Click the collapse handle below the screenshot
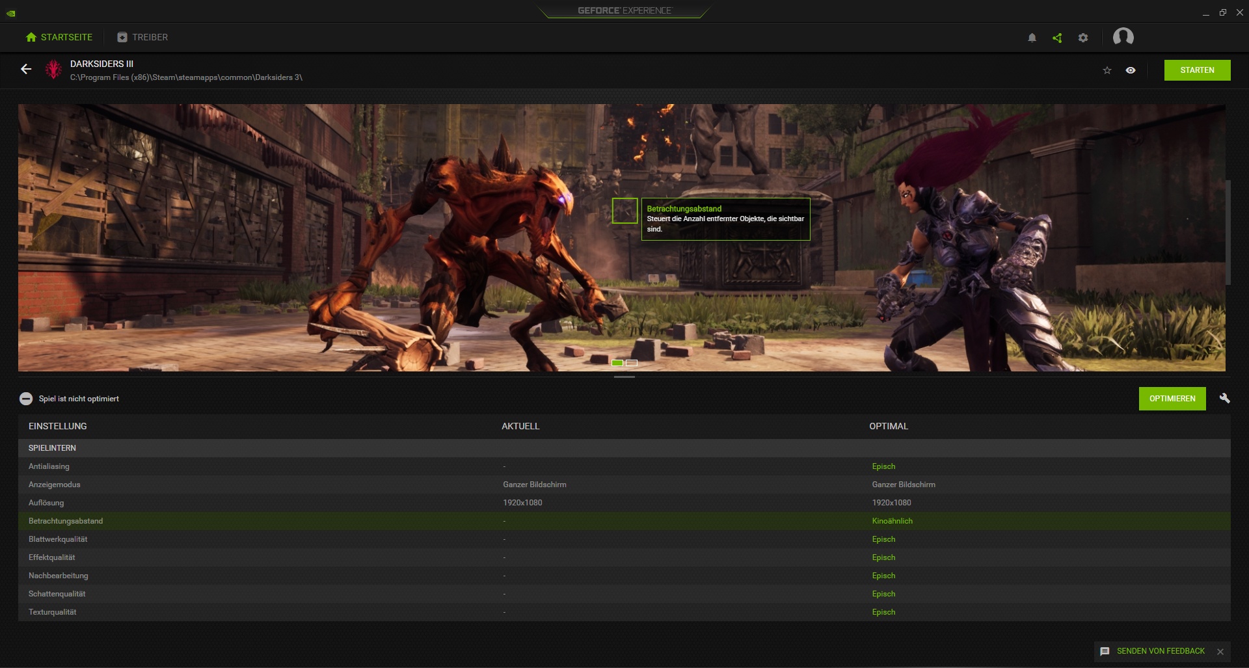 click(624, 377)
